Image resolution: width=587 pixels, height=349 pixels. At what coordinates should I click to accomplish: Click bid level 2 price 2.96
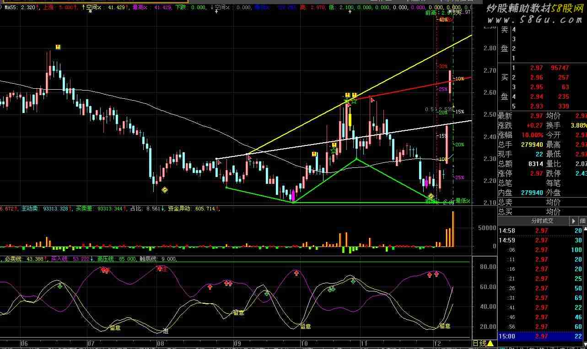536,77
